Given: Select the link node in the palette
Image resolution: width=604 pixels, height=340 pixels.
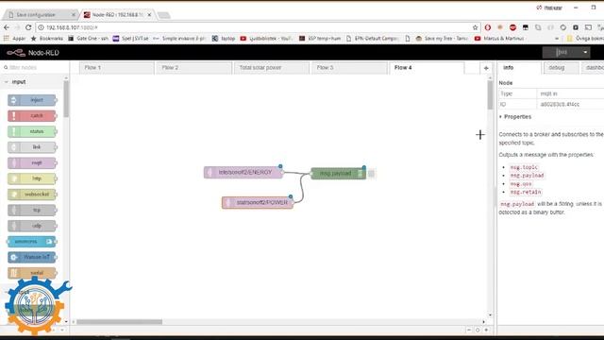Looking at the screenshot, I should pyautogui.click(x=32, y=147).
